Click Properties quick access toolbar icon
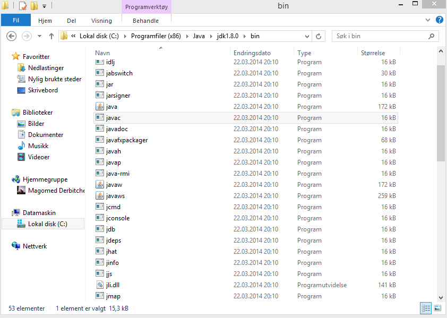Image resolution: width=447 pixels, height=318 pixels. [x=23, y=6]
